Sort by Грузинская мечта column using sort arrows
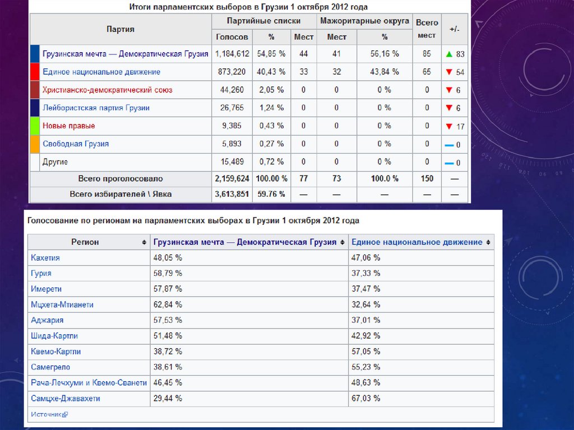The width and height of the screenshot is (574, 430). (342, 242)
